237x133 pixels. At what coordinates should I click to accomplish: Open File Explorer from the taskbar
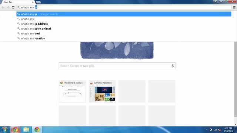point(26,130)
